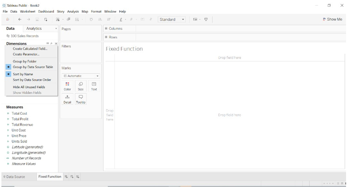The height and width of the screenshot is (188, 347).
Task: Choose Create Calculated Field from menu
Action: pyautogui.click(x=30, y=49)
